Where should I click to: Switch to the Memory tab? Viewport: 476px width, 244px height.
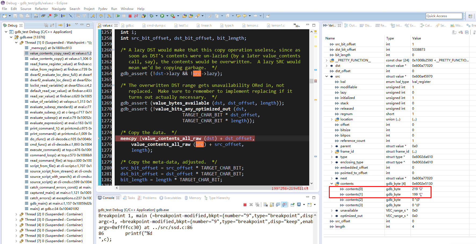(192, 198)
